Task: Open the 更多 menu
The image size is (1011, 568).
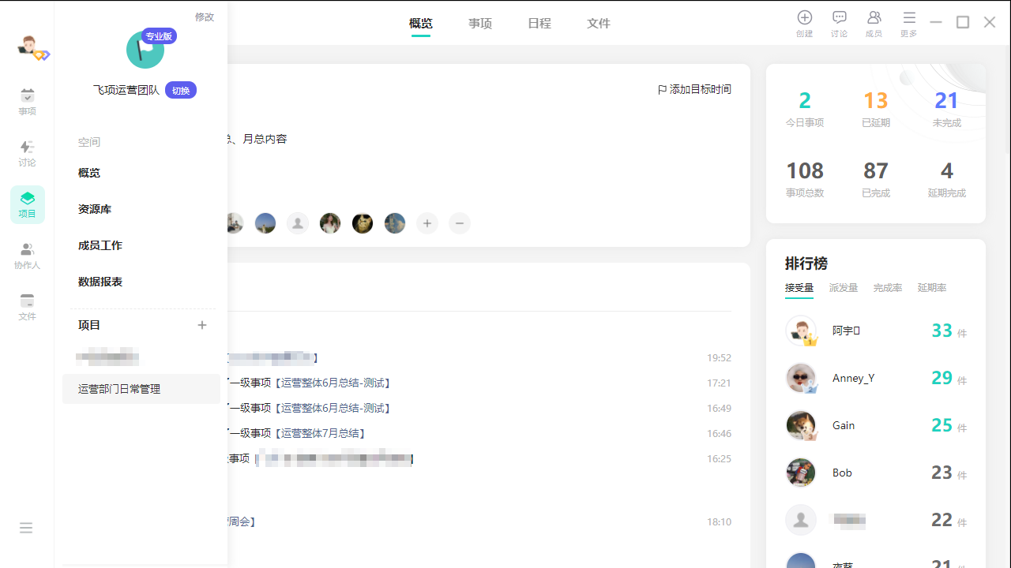Action: (x=908, y=18)
